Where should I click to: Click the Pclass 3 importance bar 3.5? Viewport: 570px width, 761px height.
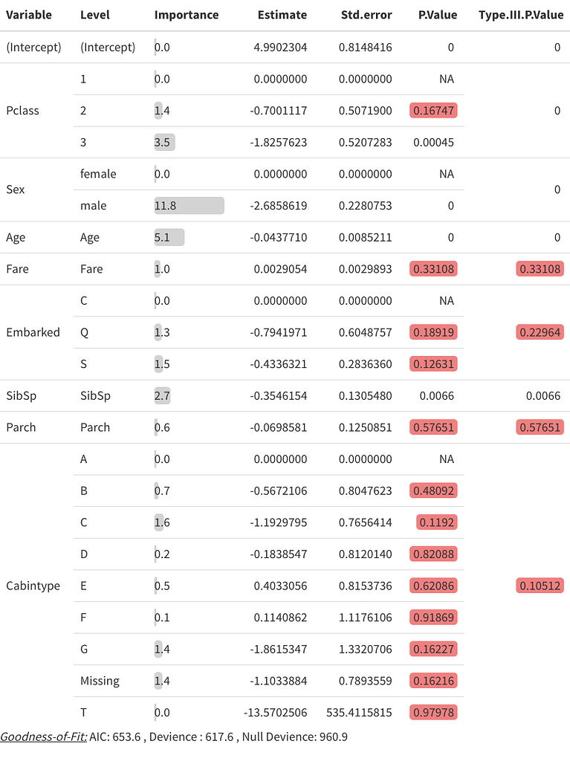coord(164,142)
